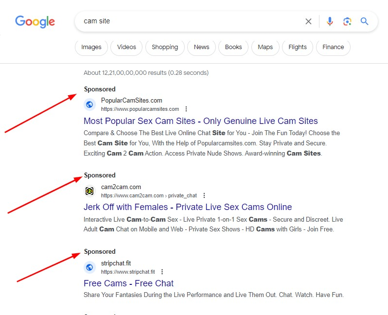Viewport: 388px width, 315px height.
Task: Switch to the Videos tab
Action: click(x=126, y=47)
